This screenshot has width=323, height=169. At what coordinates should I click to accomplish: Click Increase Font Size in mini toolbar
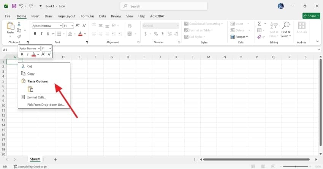coord(43,54)
